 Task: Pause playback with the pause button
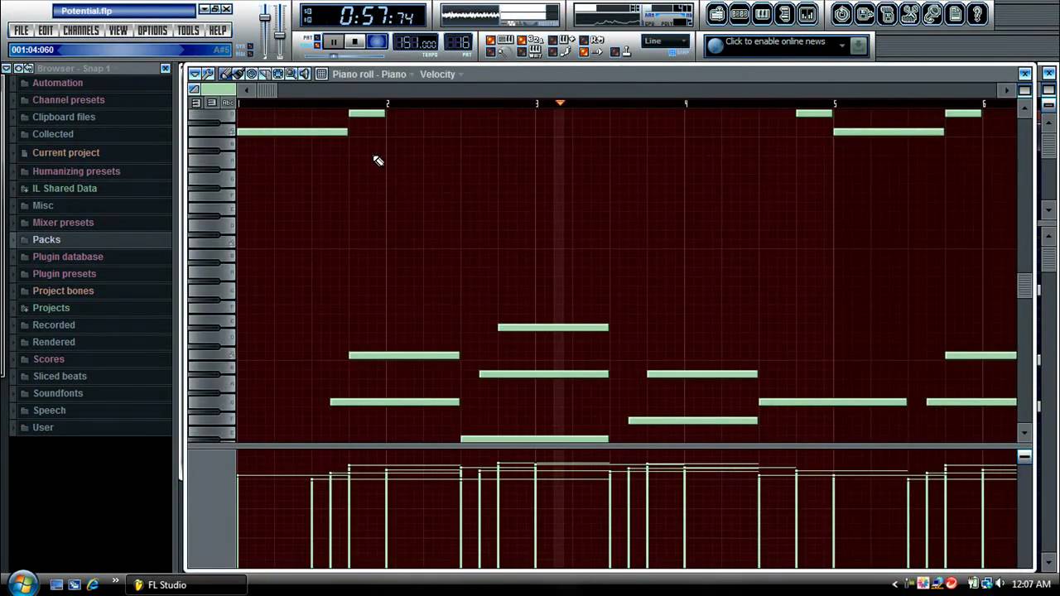pyautogui.click(x=334, y=41)
